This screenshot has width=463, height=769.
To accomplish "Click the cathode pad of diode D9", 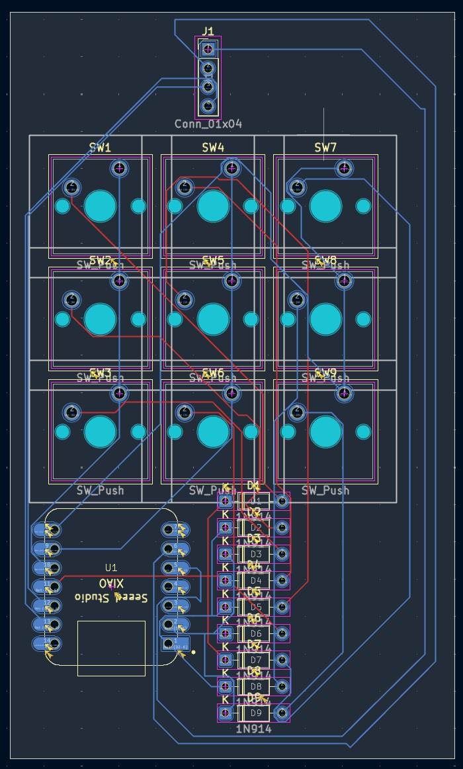I will pyautogui.click(x=226, y=713).
